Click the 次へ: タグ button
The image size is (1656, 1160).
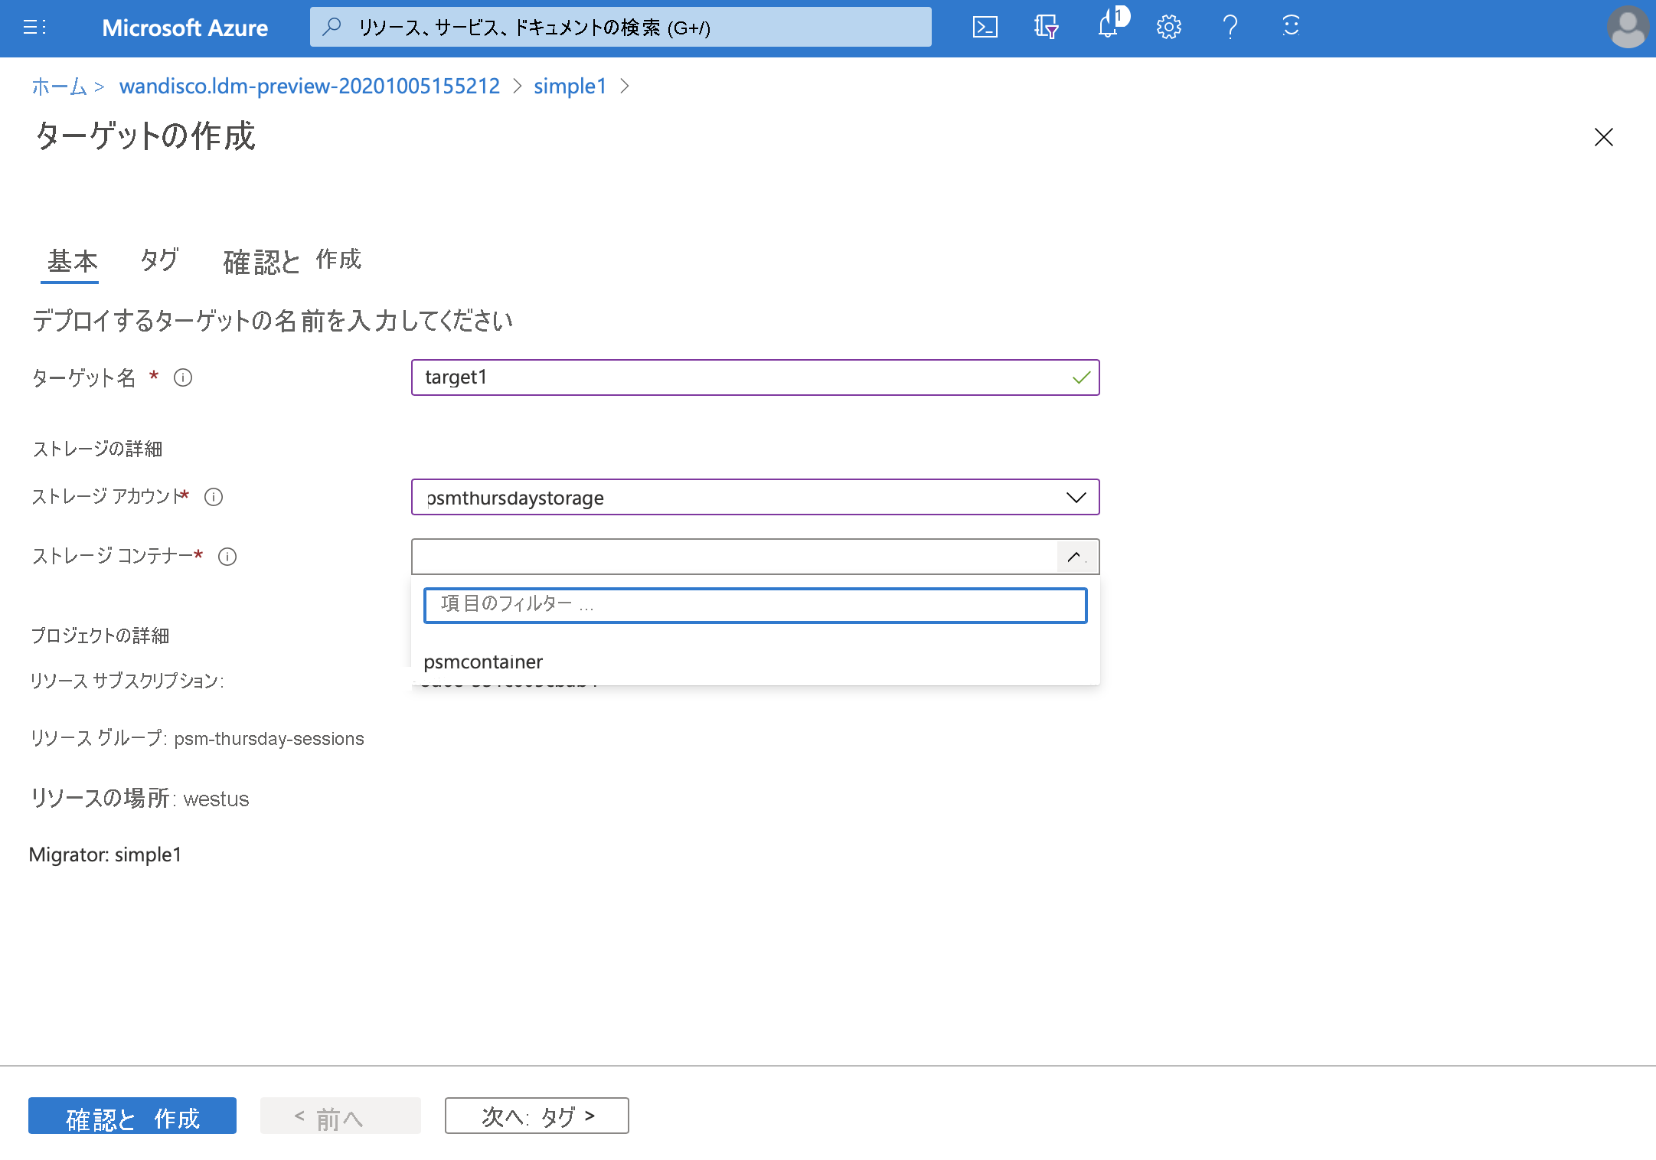click(536, 1116)
